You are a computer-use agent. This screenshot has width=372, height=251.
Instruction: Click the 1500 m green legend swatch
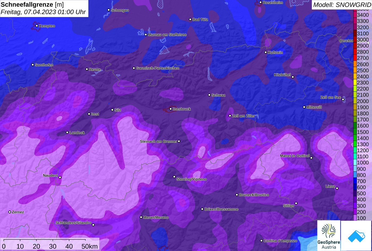(355, 132)
